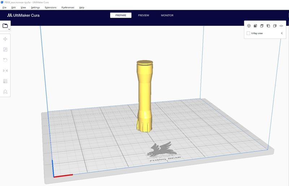
Task: Switch to top camera view
Action: pos(262,26)
